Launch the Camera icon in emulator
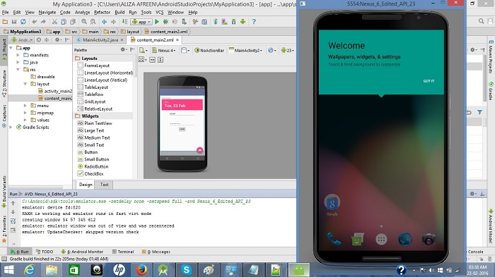This screenshot has width=495, height=277. click(429, 240)
